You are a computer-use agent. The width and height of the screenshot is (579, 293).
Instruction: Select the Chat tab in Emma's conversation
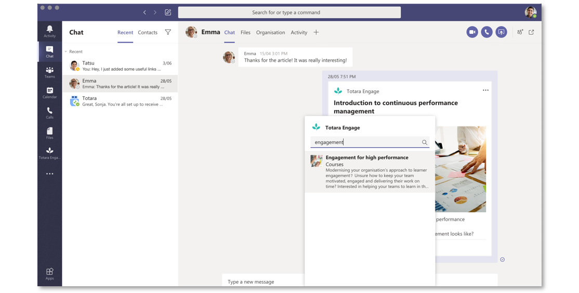click(229, 33)
